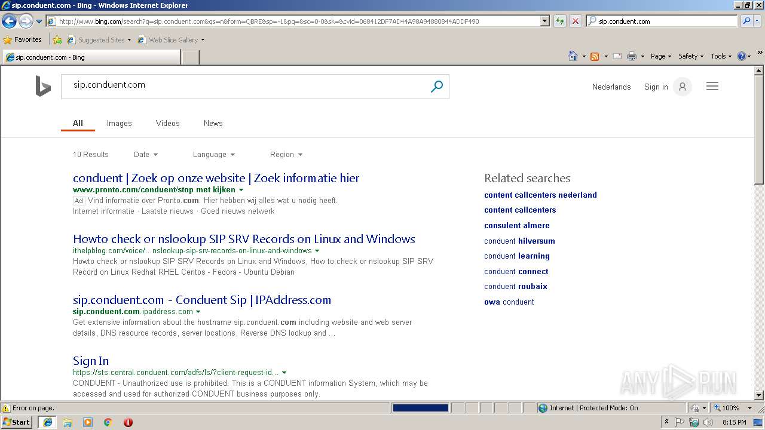This screenshot has width=765, height=430.
Task: Click Bing search magnifier button
Action: click(x=437, y=87)
